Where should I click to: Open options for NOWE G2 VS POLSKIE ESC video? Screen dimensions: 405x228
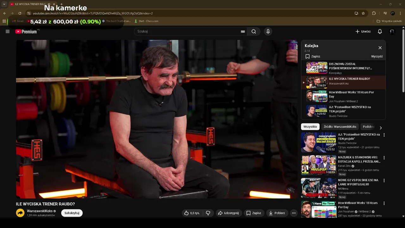(x=384, y=180)
